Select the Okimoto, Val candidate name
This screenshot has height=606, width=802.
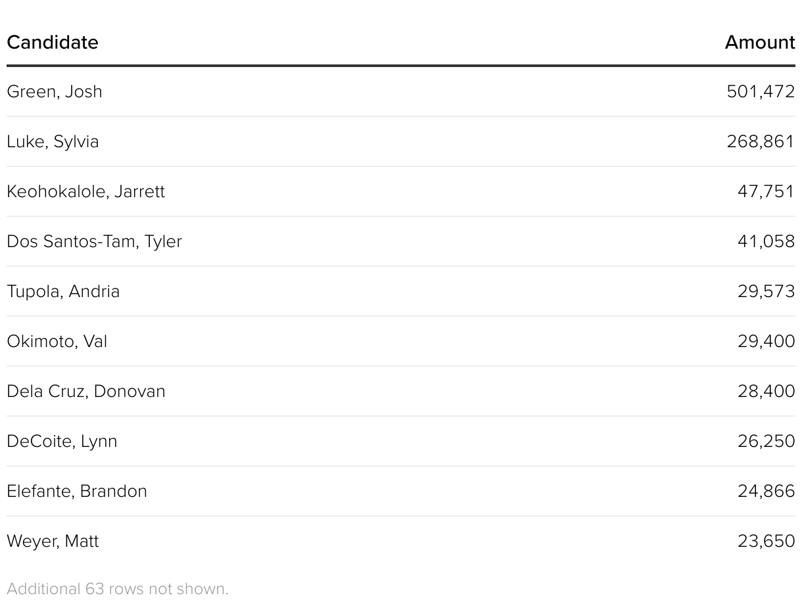[57, 341]
